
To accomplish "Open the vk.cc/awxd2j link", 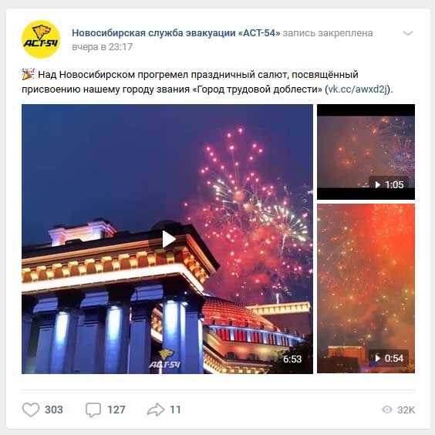I will coord(358,89).
